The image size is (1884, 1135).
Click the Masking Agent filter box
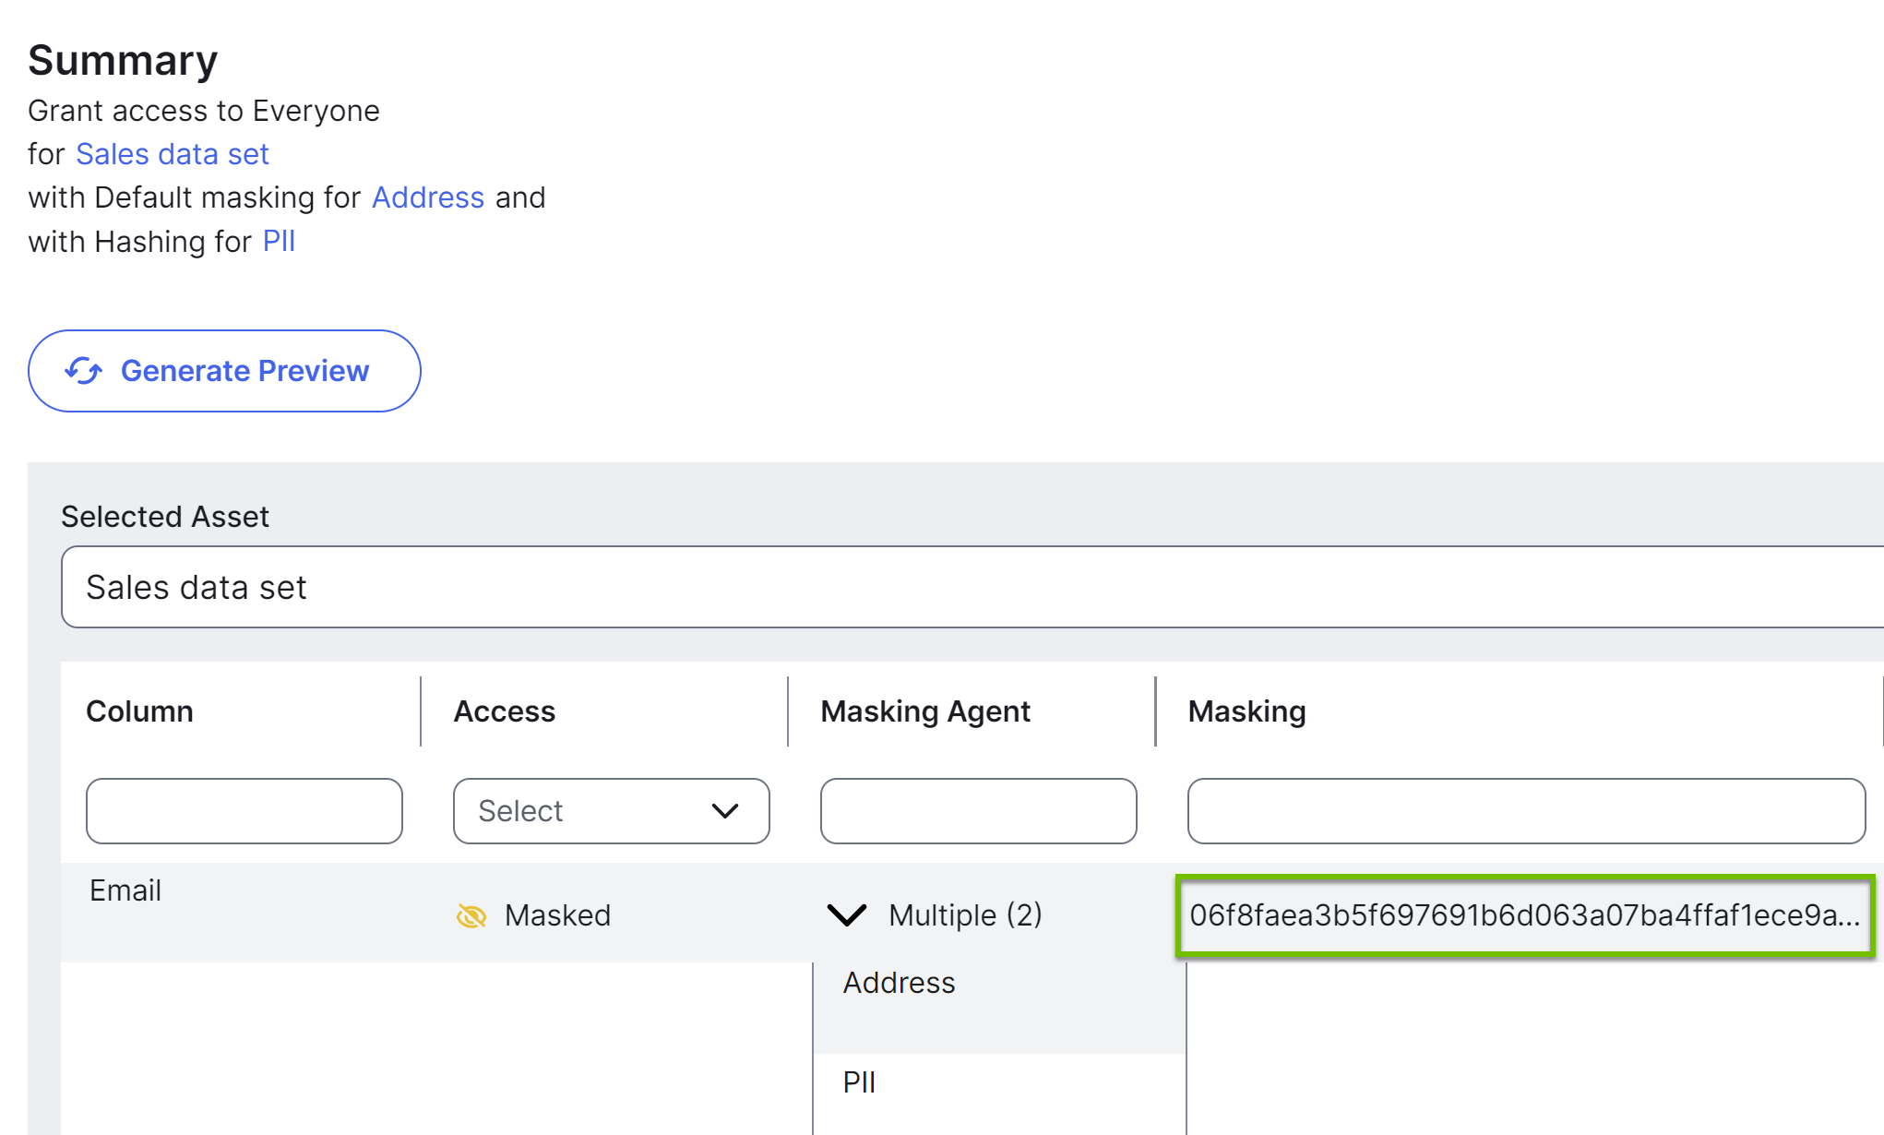coord(979,811)
